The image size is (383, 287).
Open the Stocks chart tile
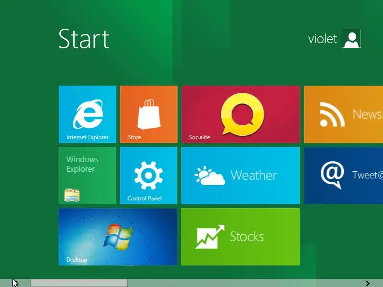241,237
